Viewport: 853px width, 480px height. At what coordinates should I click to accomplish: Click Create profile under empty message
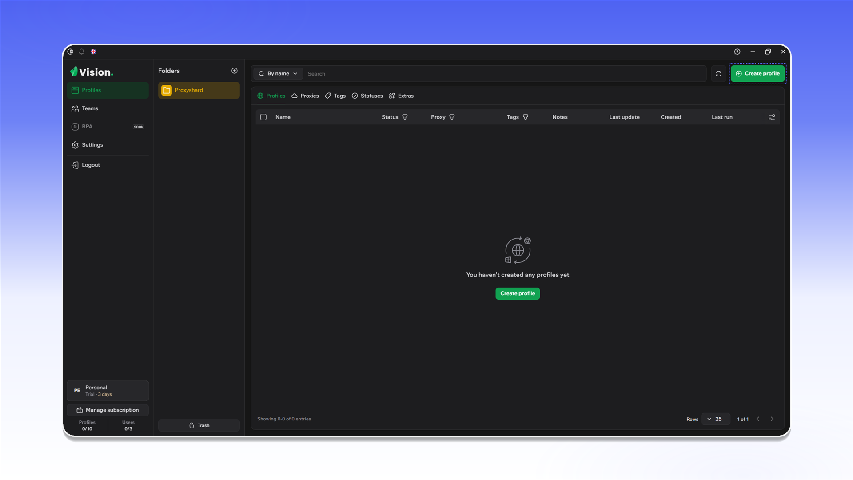click(x=518, y=293)
